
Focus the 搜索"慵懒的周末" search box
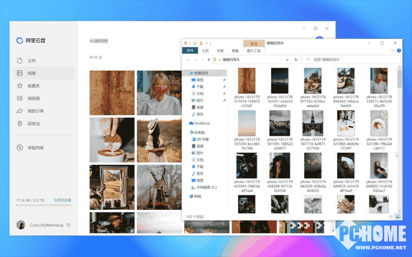[x=351, y=60]
